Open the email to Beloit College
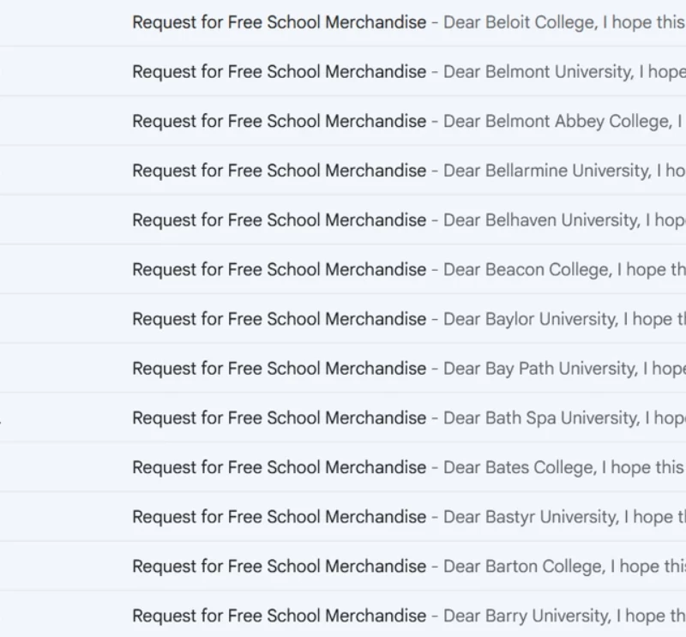This screenshot has width=686, height=637. tap(343, 22)
